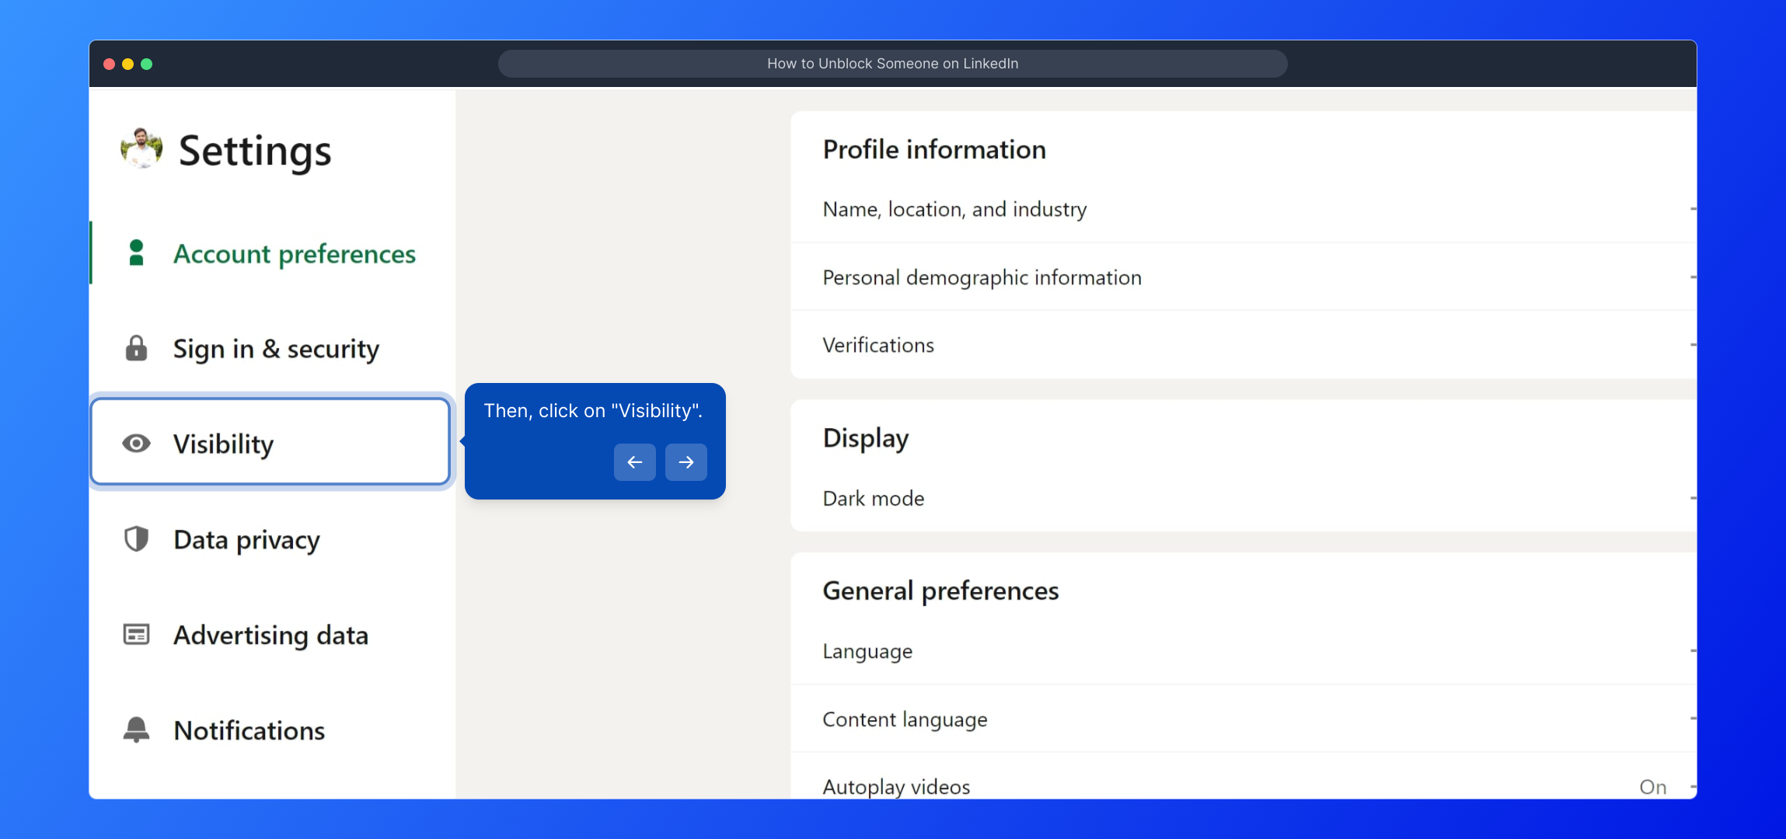This screenshot has height=839, width=1786.
Task: Click the shield icon for Data privacy
Action: pyautogui.click(x=136, y=539)
